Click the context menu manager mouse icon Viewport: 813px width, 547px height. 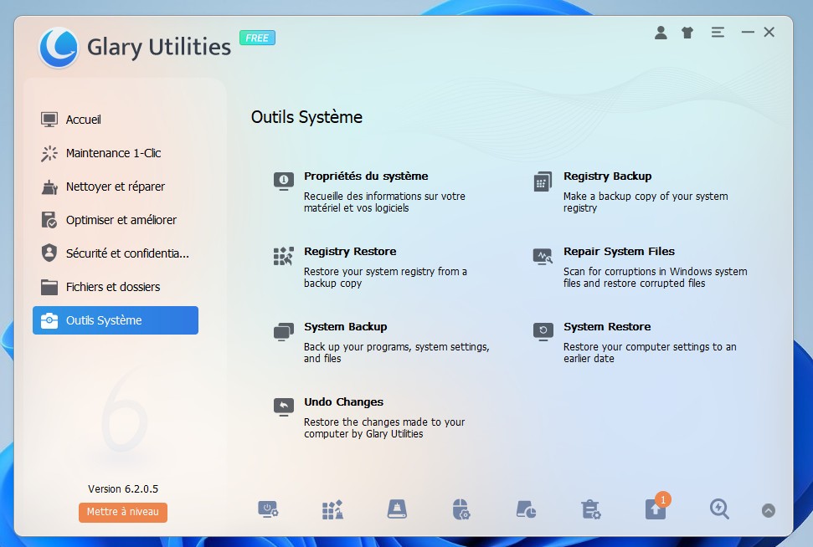coord(461,509)
